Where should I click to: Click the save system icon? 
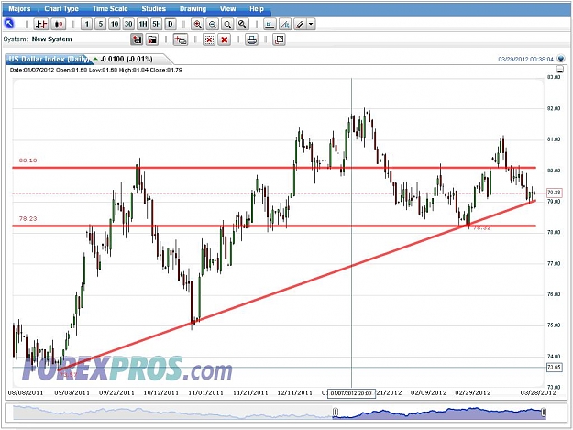pyautogui.click(x=137, y=39)
